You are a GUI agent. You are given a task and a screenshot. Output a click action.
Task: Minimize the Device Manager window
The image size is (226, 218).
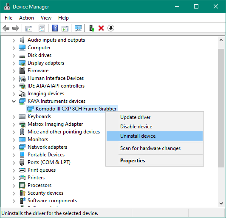(177, 6)
